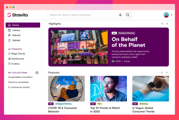Show next Featured items

tap(167, 72)
